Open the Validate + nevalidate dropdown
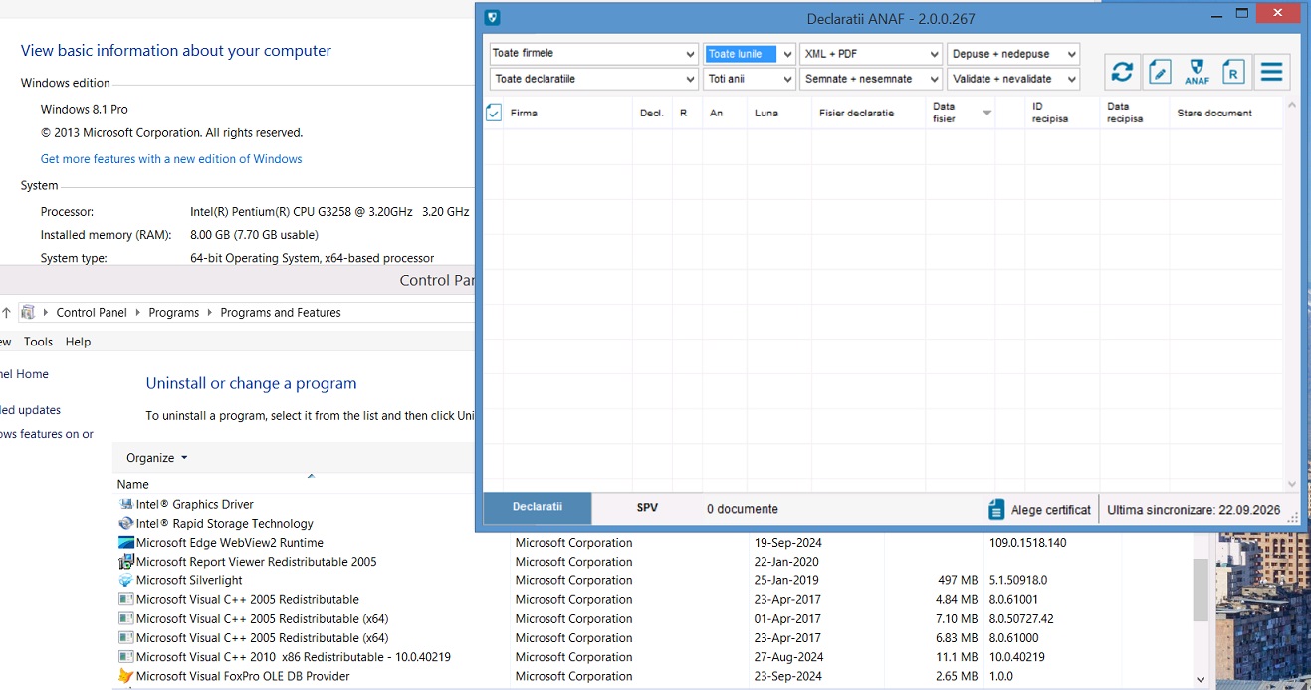This screenshot has height=690, width=1311. 1013,79
